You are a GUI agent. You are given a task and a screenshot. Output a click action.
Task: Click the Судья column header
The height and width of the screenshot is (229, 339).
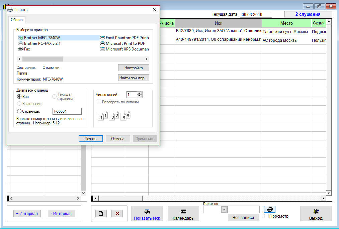point(319,23)
